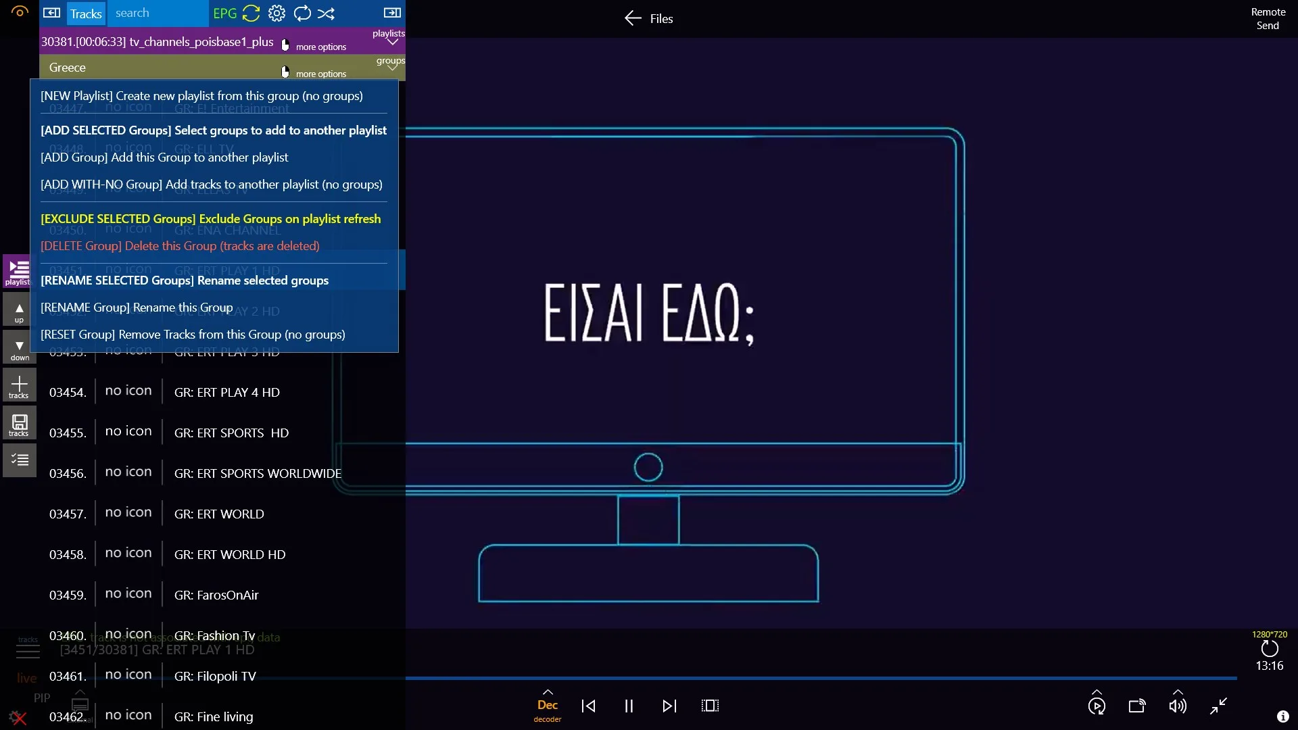Click Remote Send
1298x730 pixels.
[x=1268, y=18]
